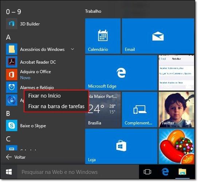Choose Fixar no Início
The image size is (198, 182).
pyautogui.click(x=44, y=96)
